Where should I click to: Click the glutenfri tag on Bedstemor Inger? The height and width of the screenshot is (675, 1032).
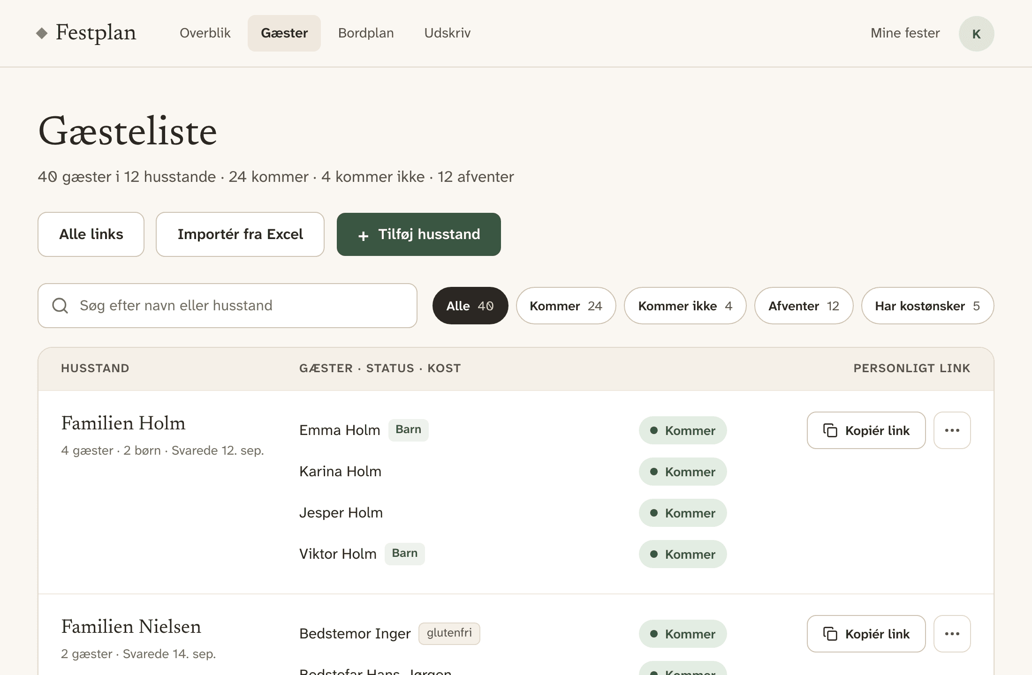[449, 633]
